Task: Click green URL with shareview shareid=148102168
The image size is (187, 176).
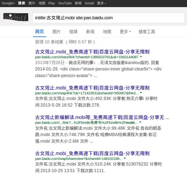Action: pos(79,159)
